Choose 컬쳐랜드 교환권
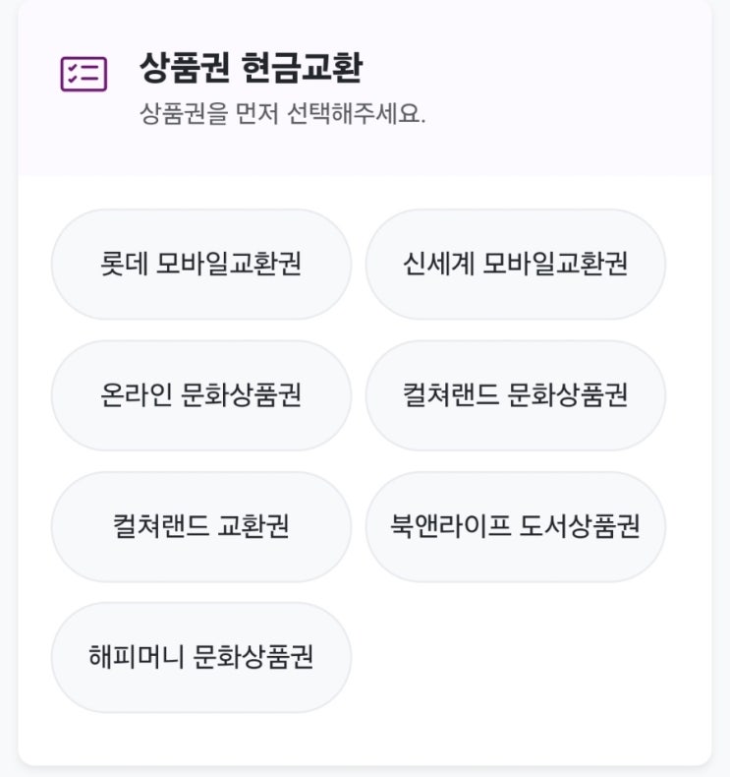 point(200,526)
